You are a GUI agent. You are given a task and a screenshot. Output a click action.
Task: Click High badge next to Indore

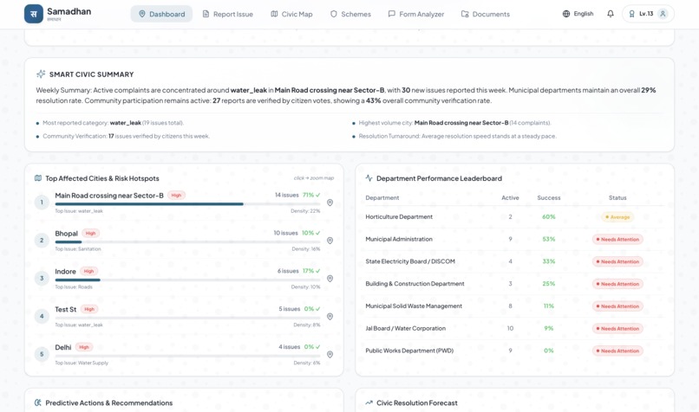tap(88, 271)
